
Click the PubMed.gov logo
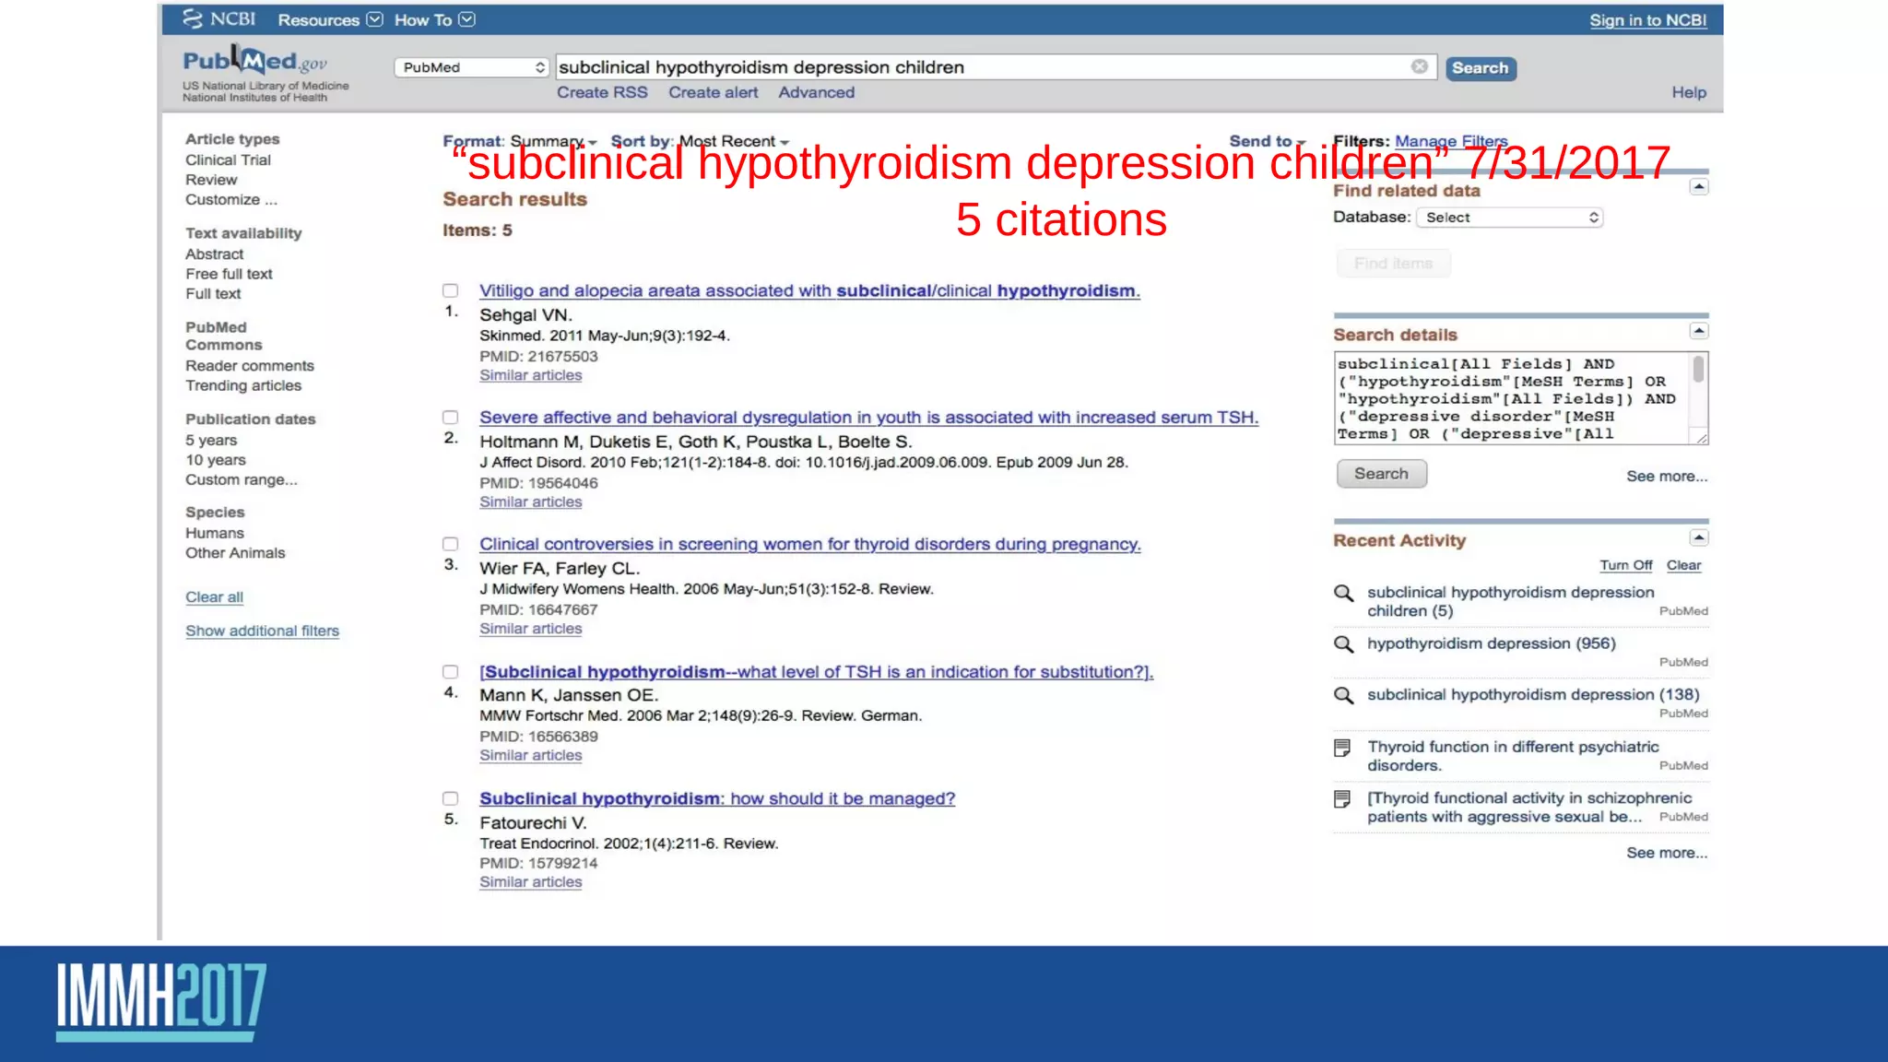coord(254,61)
